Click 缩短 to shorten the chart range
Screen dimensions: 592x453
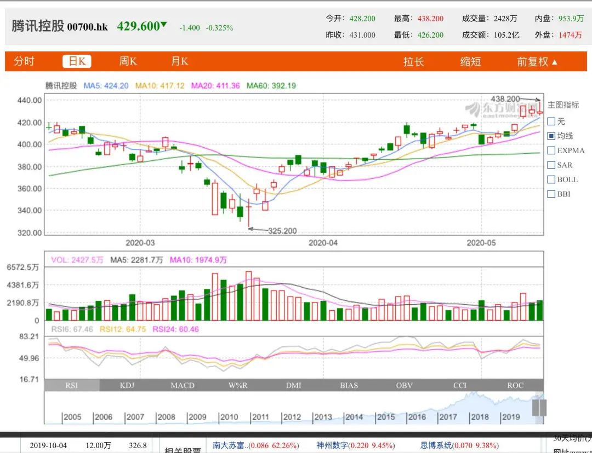[x=470, y=61]
